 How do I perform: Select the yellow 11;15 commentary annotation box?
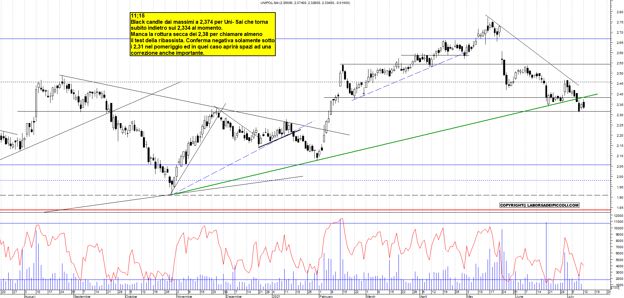203,34
